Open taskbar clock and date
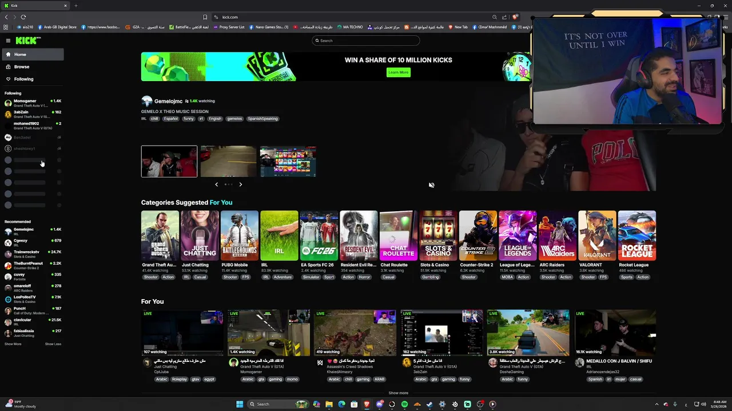 720,404
